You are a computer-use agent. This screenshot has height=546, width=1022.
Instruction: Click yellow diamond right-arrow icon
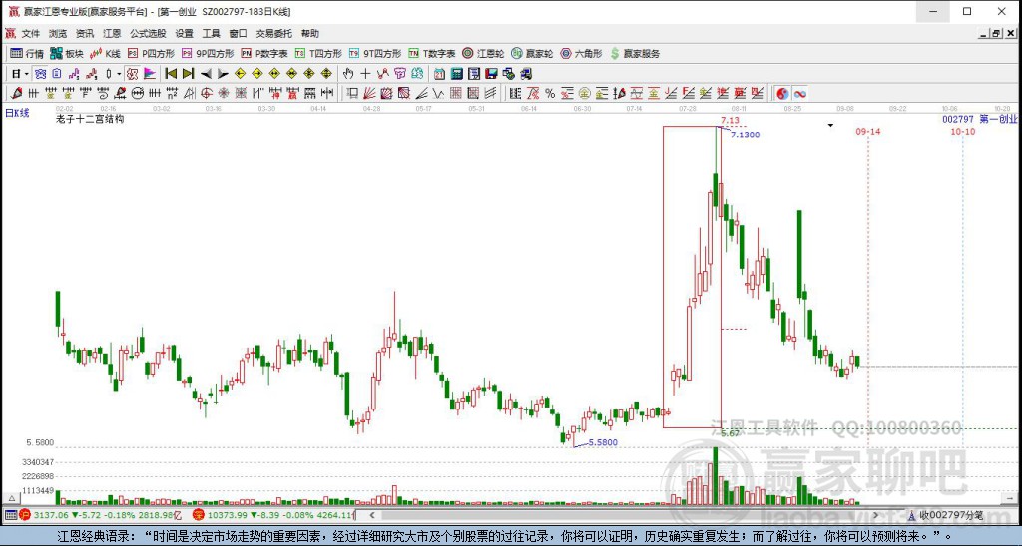click(x=256, y=74)
